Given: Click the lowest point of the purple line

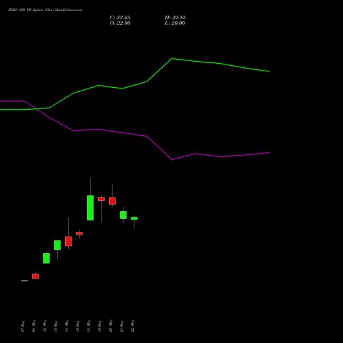Looking at the screenshot, I should coord(171,159).
